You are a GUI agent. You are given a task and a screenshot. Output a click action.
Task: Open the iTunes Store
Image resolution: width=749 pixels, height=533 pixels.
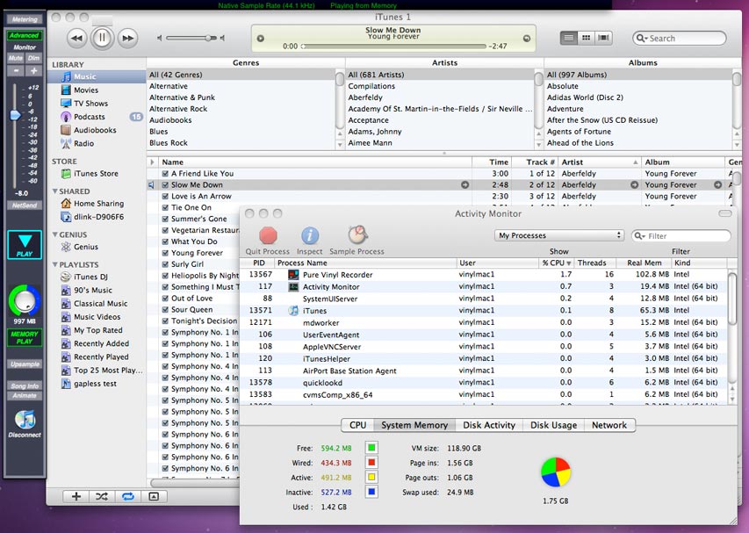pyautogui.click(x=97, y=173)
